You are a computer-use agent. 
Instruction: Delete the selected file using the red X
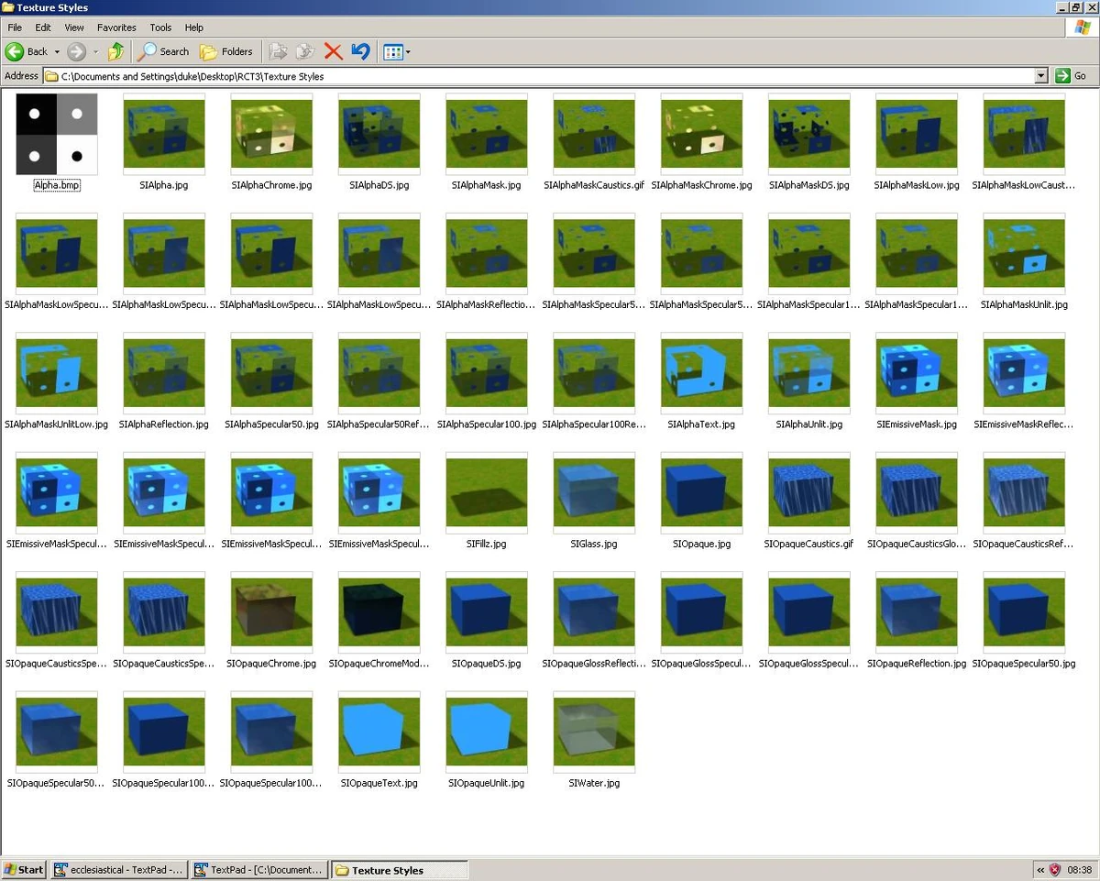(x=332, y=51)
